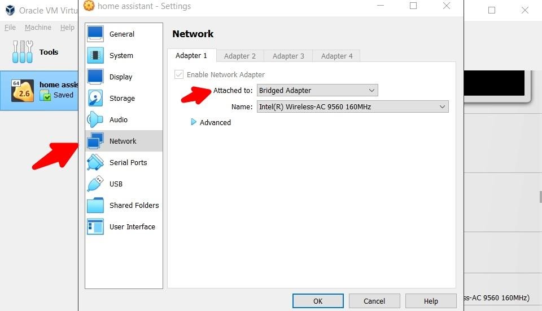Click the Shared Folders folder icon

coord(95,206)
